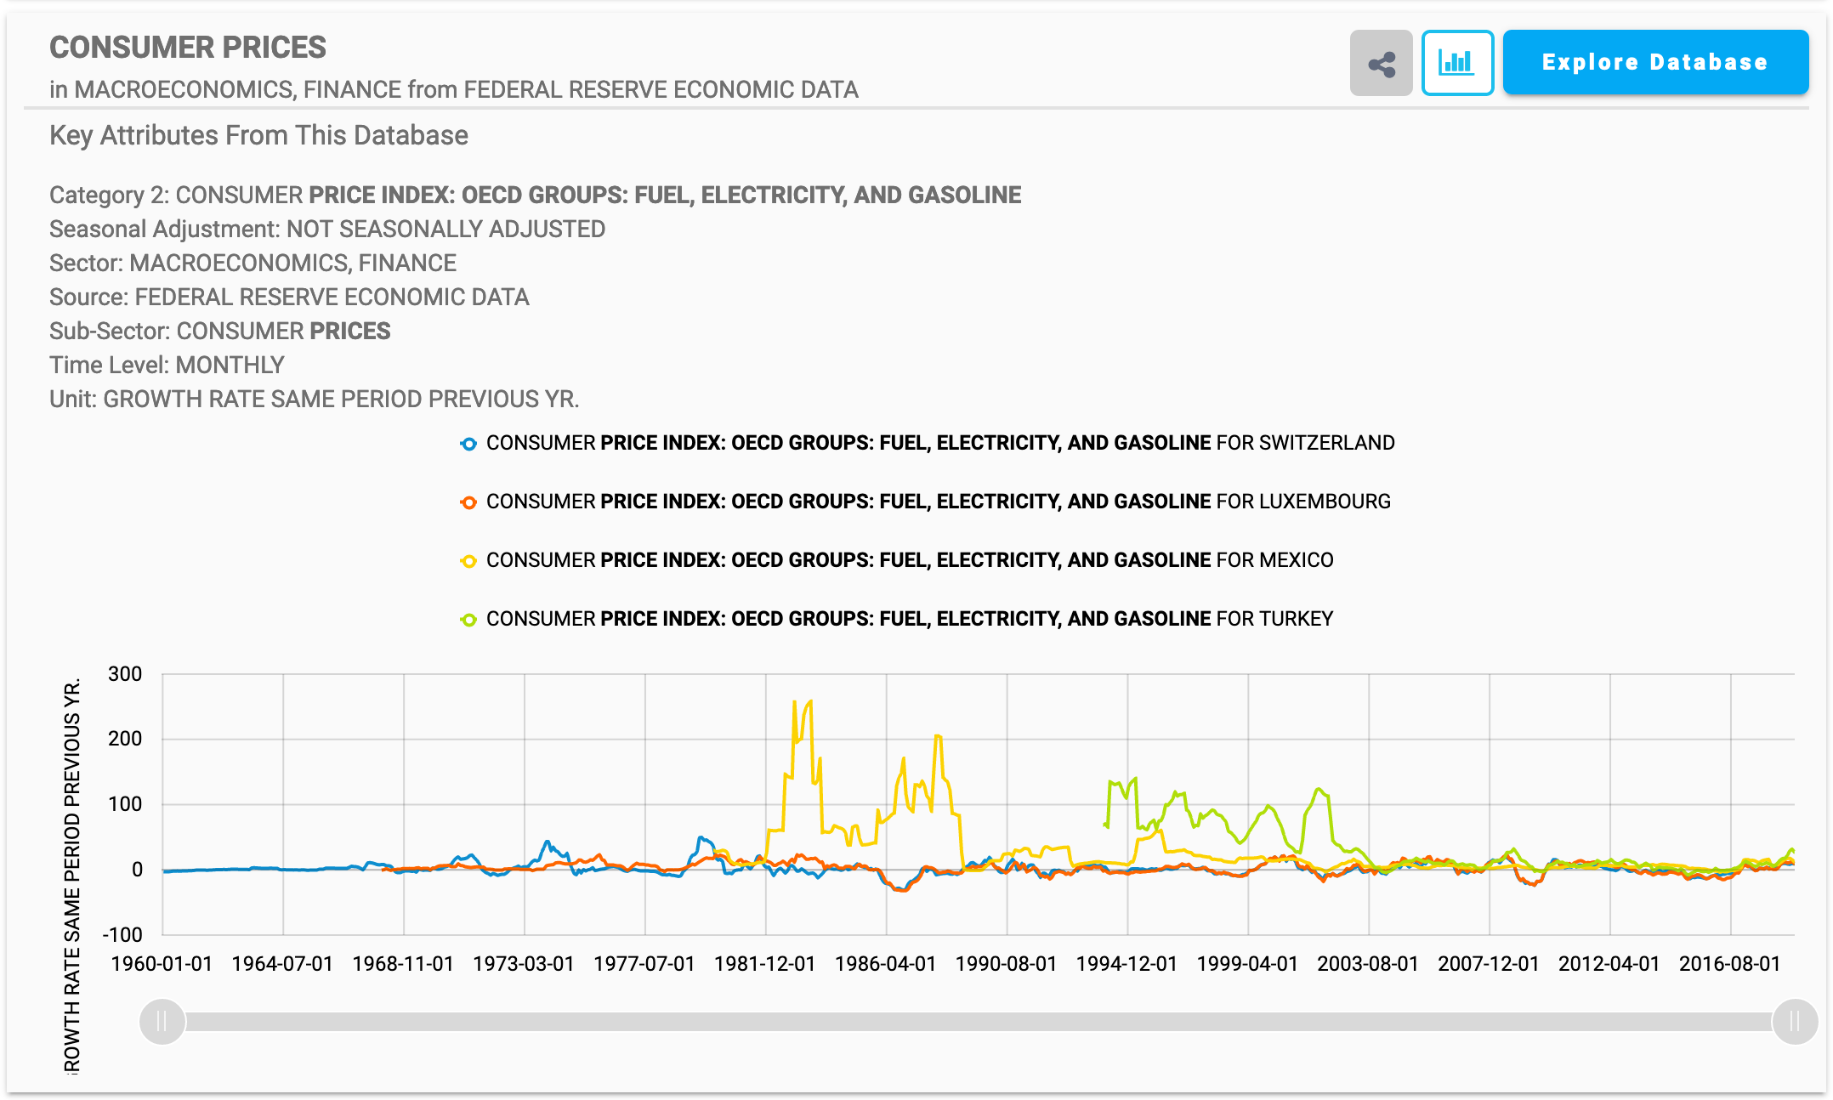Viewport: 1833px width, 1100px height.
Task: Click the Turkey legend label text
Action: click(910, 619)
